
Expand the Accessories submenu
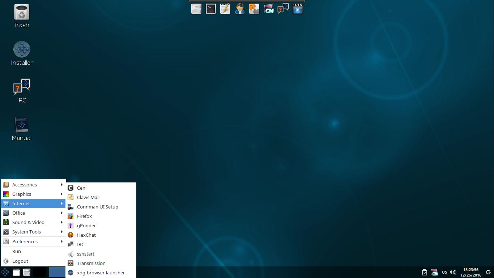tap(33, 185)
